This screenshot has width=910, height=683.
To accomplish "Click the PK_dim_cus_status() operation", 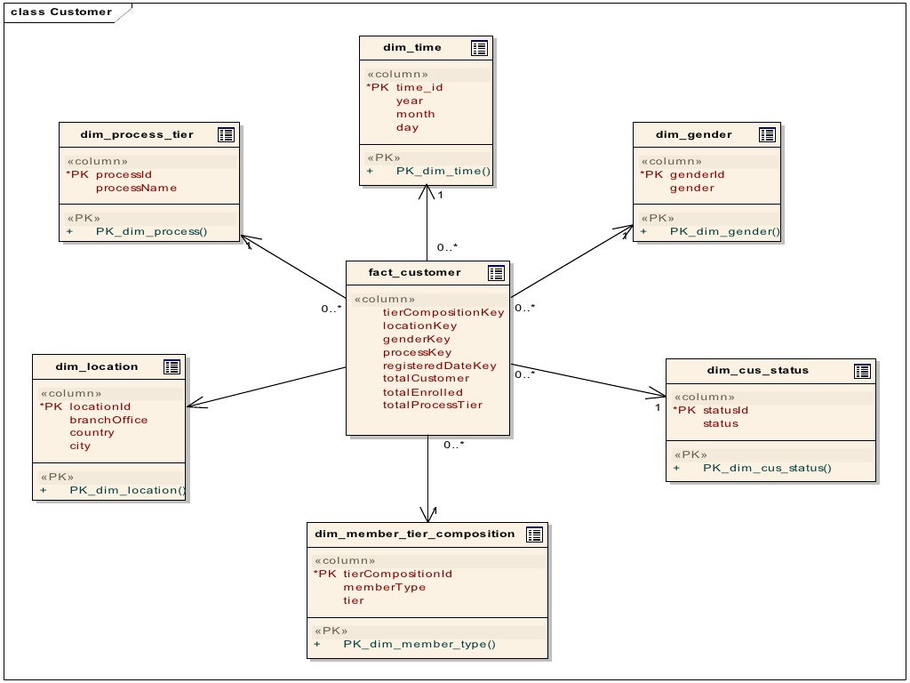I will 767,469.
